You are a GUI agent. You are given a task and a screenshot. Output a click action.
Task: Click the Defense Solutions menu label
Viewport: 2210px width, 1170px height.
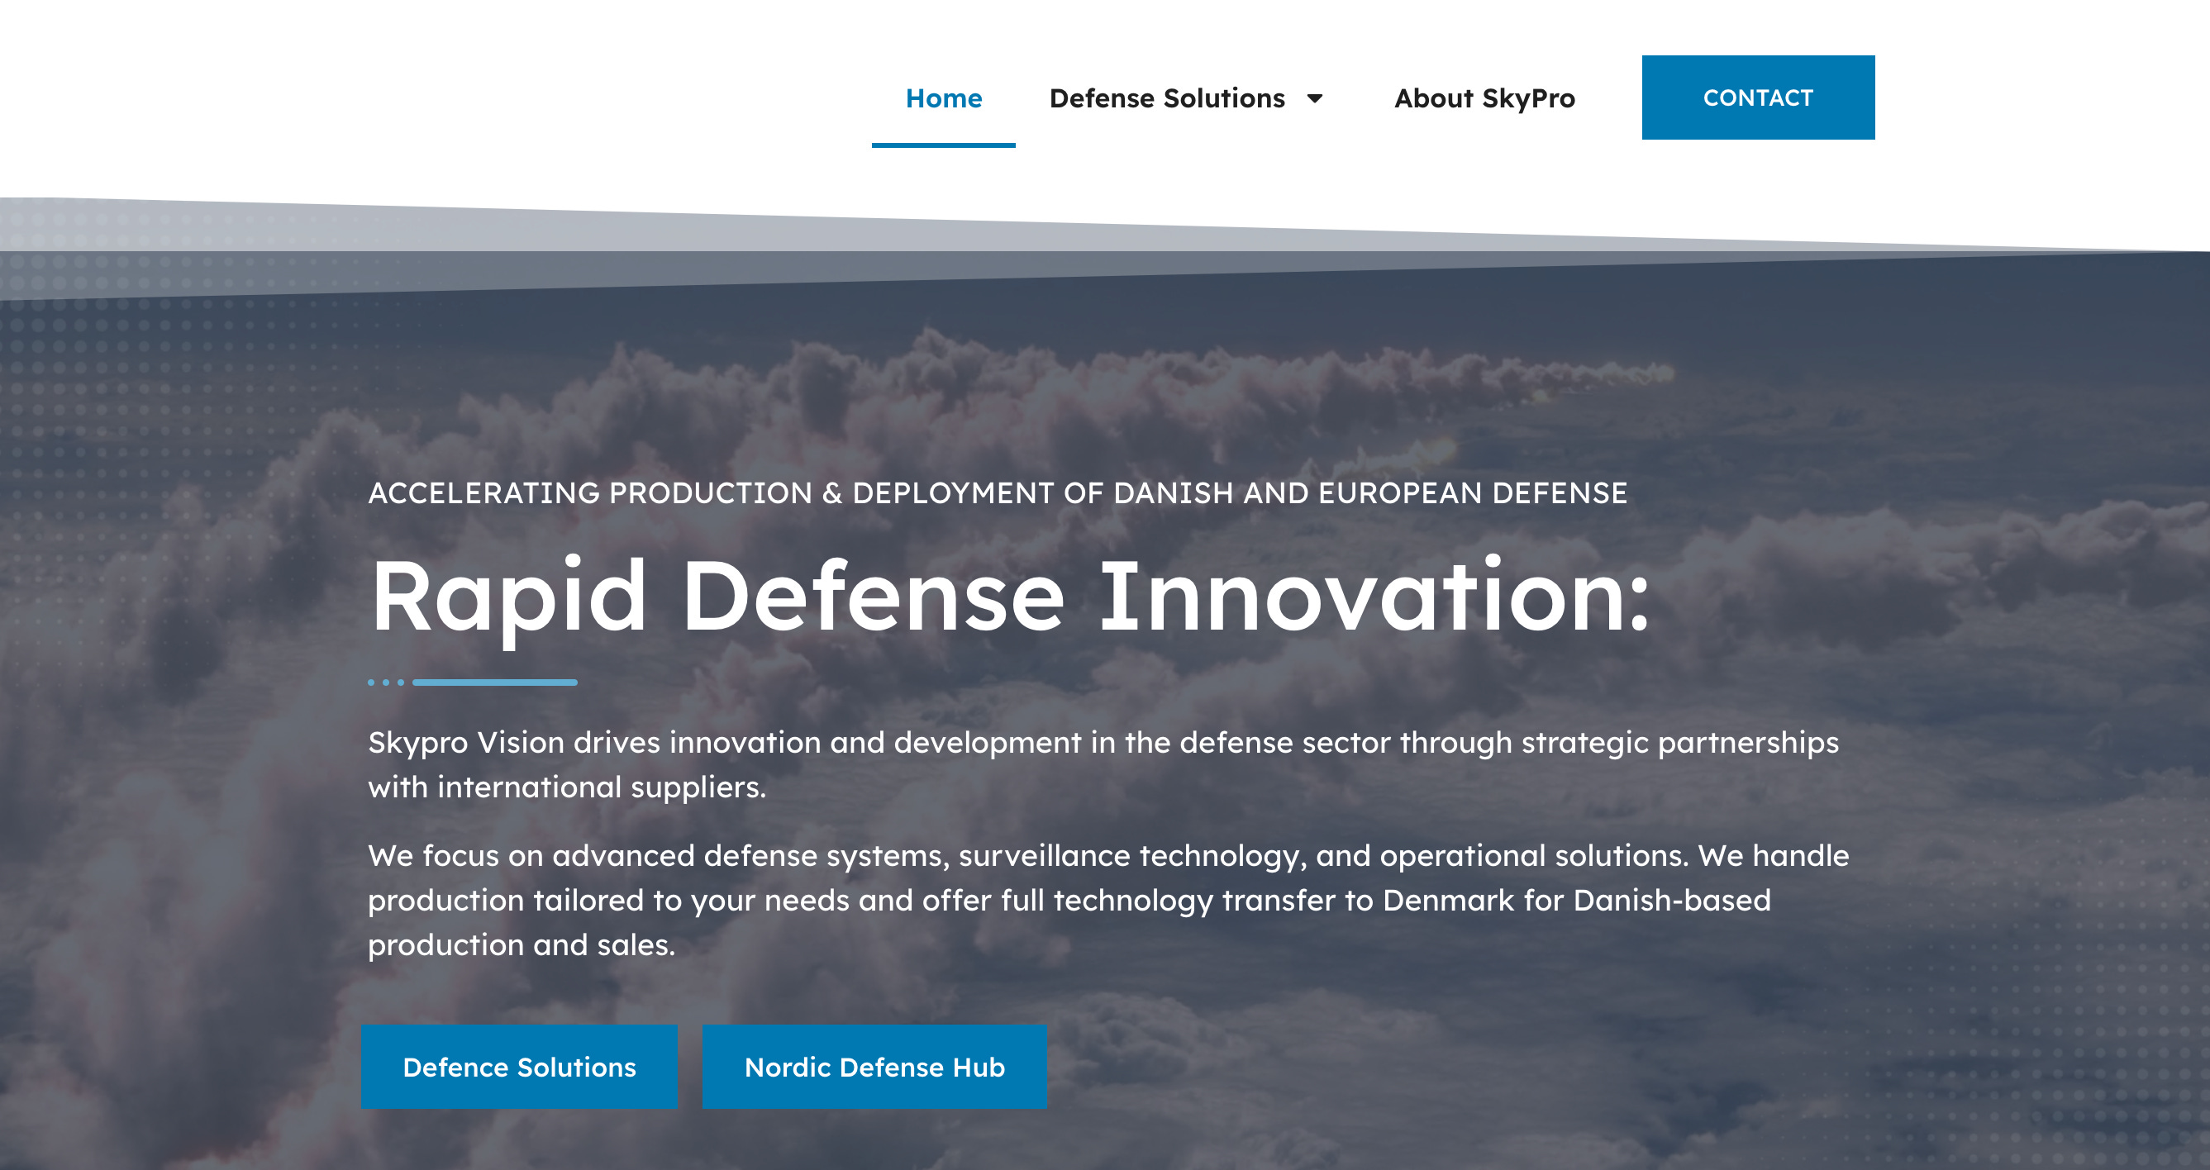click(1166, 98)
